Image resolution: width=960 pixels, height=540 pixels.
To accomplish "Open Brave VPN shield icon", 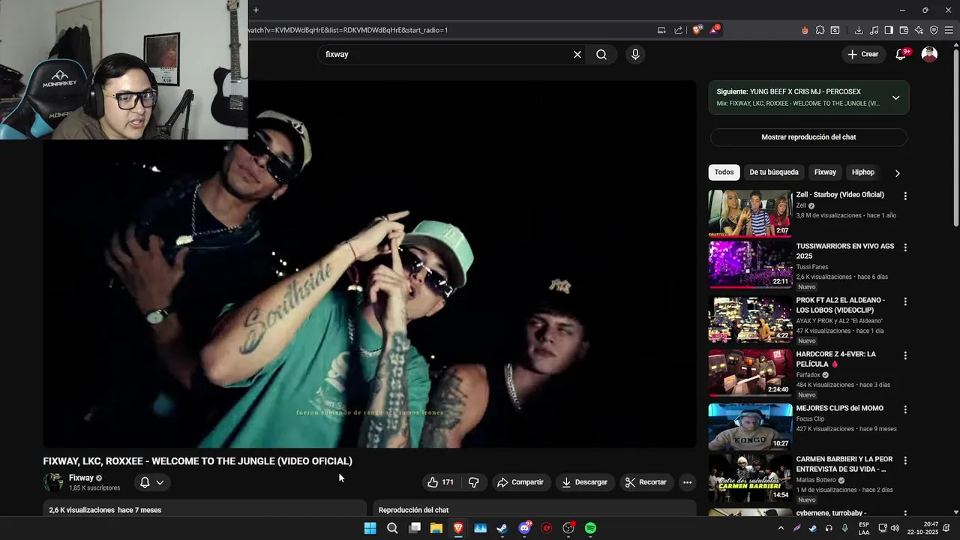I will 934,30.
